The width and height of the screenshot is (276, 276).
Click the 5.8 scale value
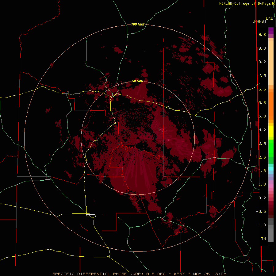click(262, 103)
